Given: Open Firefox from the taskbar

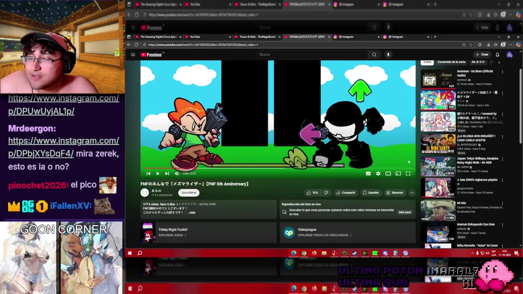Looking at the screenshot, I should 314,253.
